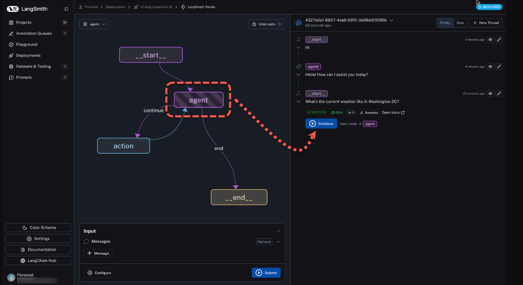Click the 0.01s latency badge

point(337,113)
